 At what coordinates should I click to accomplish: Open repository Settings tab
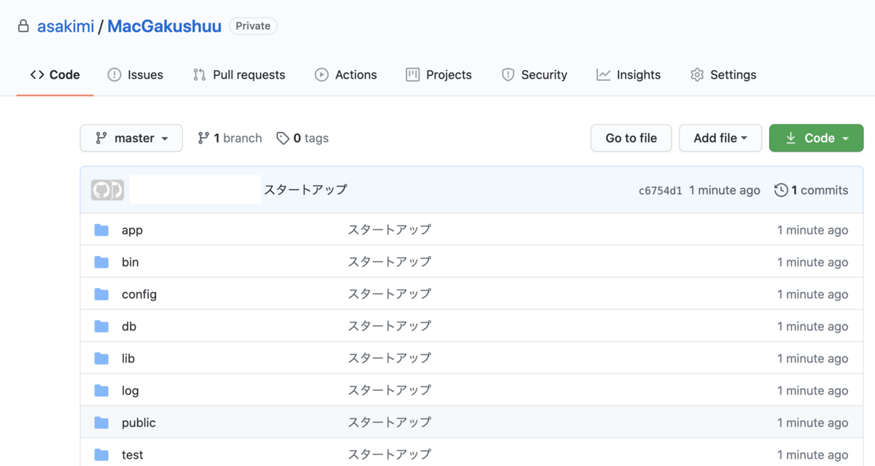pos(723,74)
